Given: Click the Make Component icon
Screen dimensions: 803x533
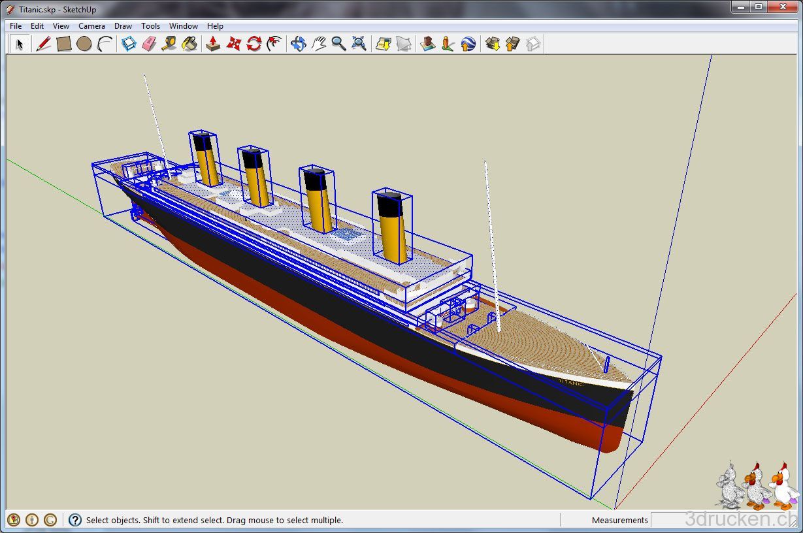Looking at the screenshot, I should click(x=129, y=44).
